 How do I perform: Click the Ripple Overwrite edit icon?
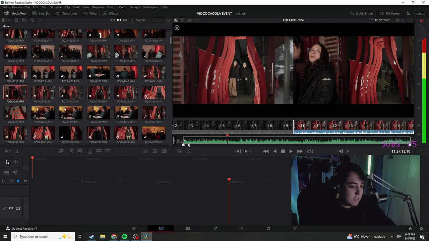(80, 151)
